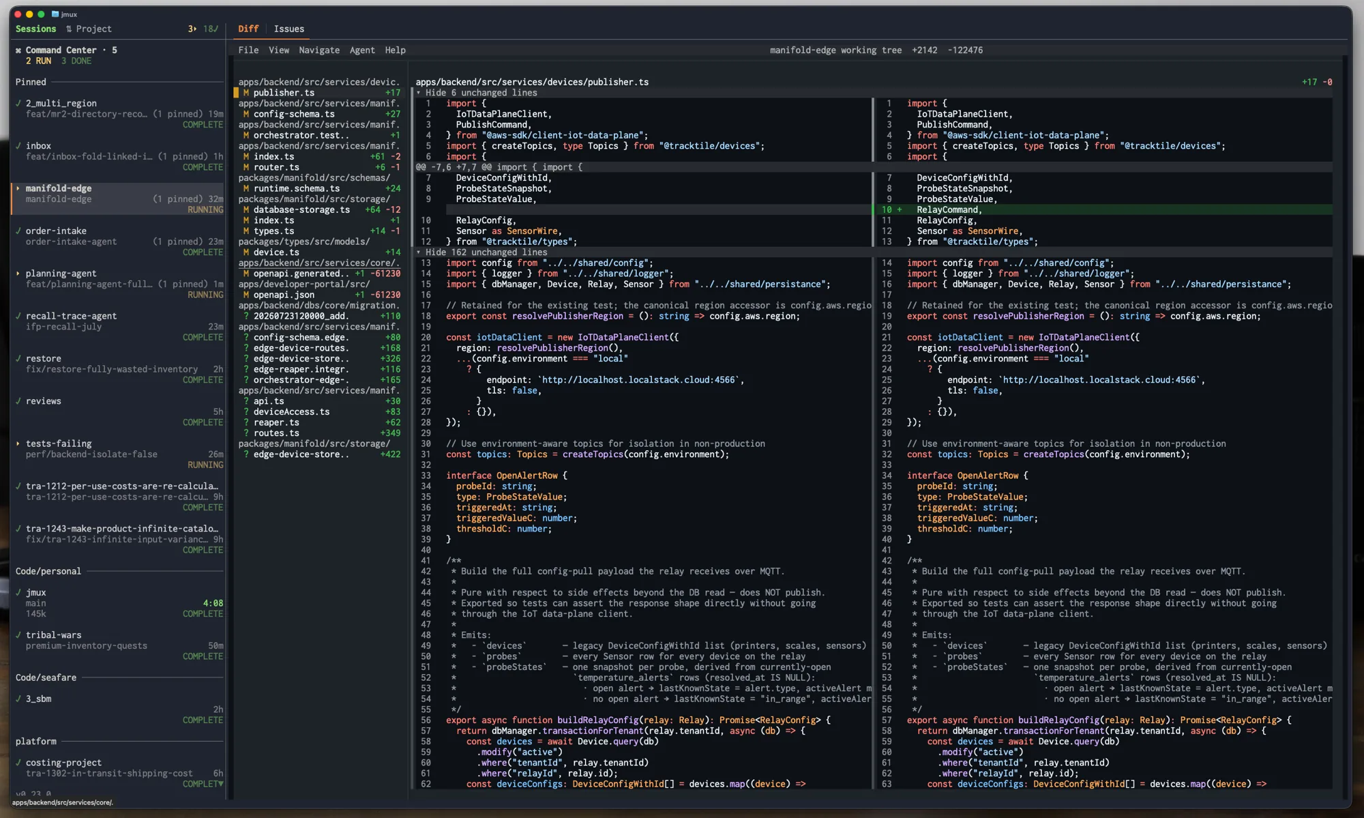Open deviceAccess.ts in the file list
The height and width of the screenshot is (818, 1364).
319,412
